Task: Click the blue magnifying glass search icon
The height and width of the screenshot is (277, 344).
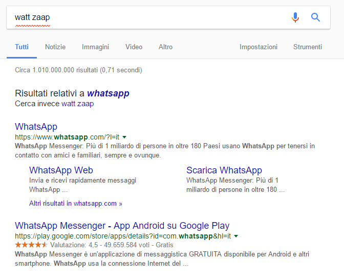Action: tap(315, 17)
